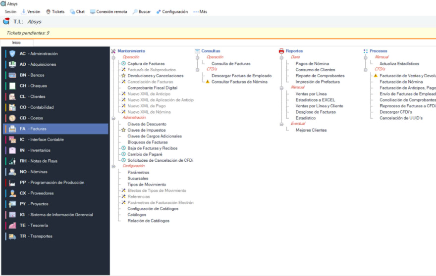436x276 pixels.
Task: Open Conexión remota from the menu bar
Action: click(109, 12)
